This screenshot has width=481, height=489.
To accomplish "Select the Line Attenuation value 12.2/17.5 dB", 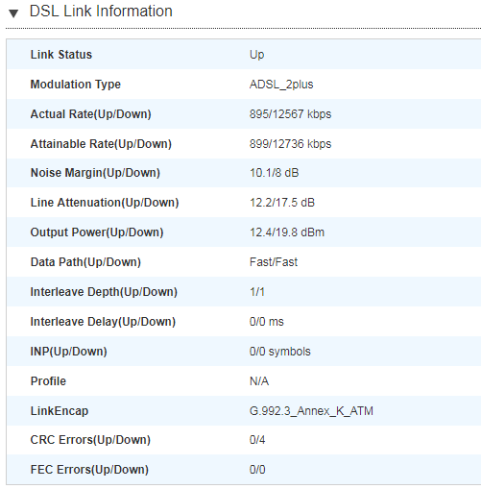I will pyautogui.click(x=282, y=203).
